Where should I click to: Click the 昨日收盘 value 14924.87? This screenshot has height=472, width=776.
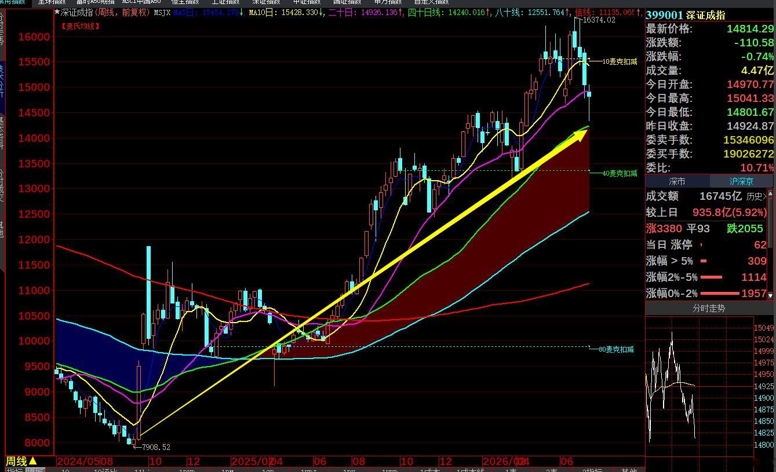750,126
